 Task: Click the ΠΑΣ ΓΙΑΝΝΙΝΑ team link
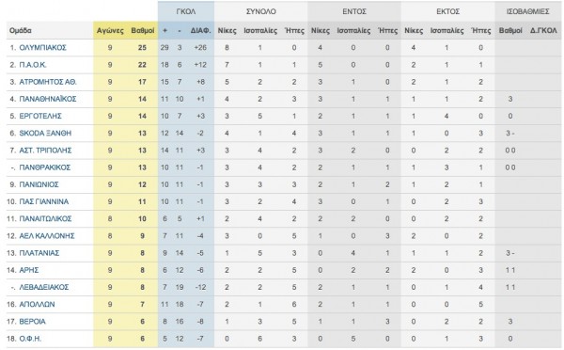pyautogui.click(x=44, y=201)
